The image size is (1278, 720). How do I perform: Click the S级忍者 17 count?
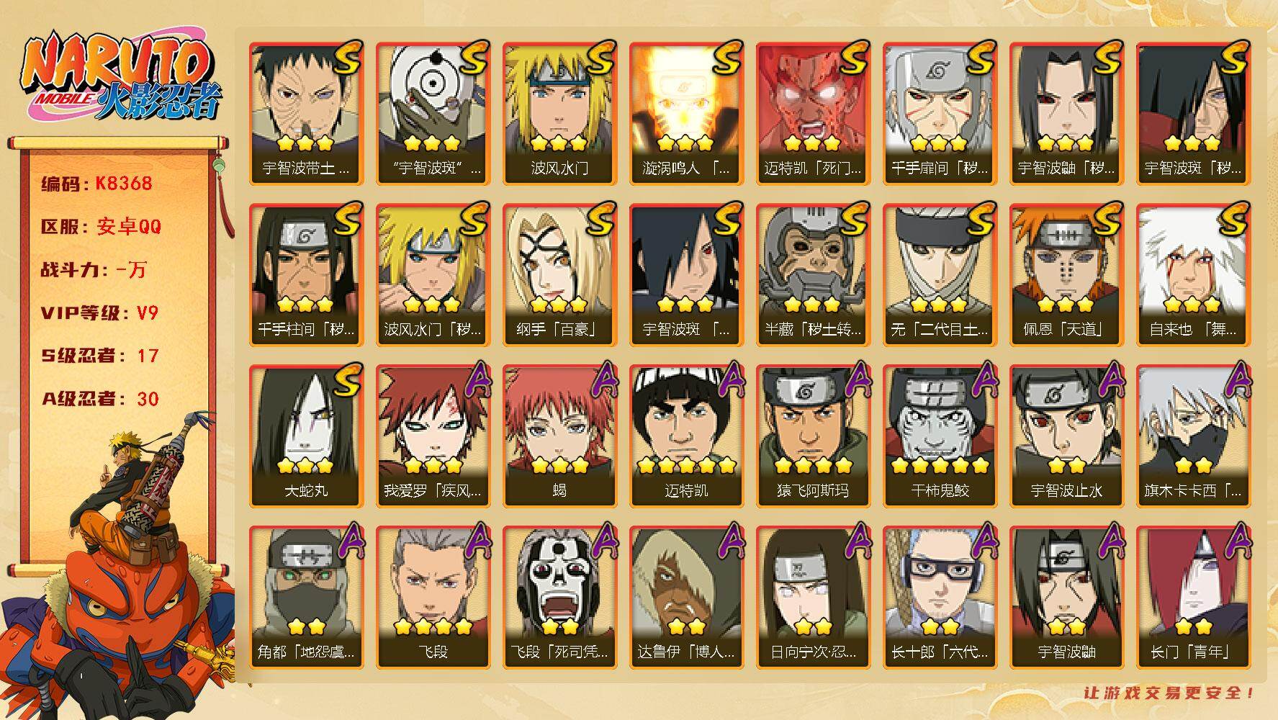click(99, 356)
